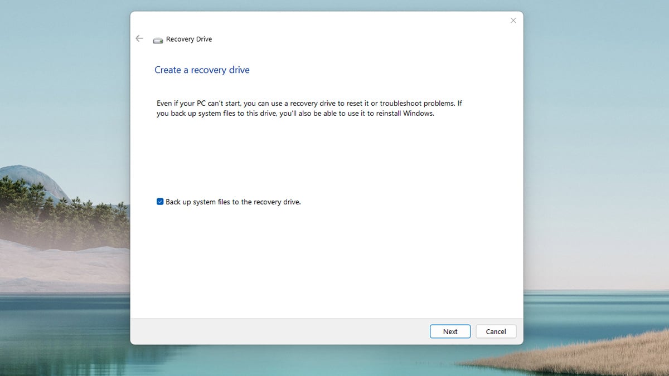Select the Recovery Drive icon in the titlebar
Viewport: 669px width, 376px height.
[158, 39]
